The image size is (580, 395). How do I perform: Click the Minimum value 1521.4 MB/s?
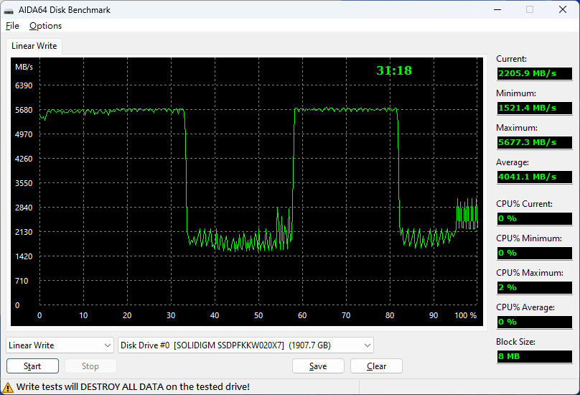pyautogui.click(x=535, y=108)
